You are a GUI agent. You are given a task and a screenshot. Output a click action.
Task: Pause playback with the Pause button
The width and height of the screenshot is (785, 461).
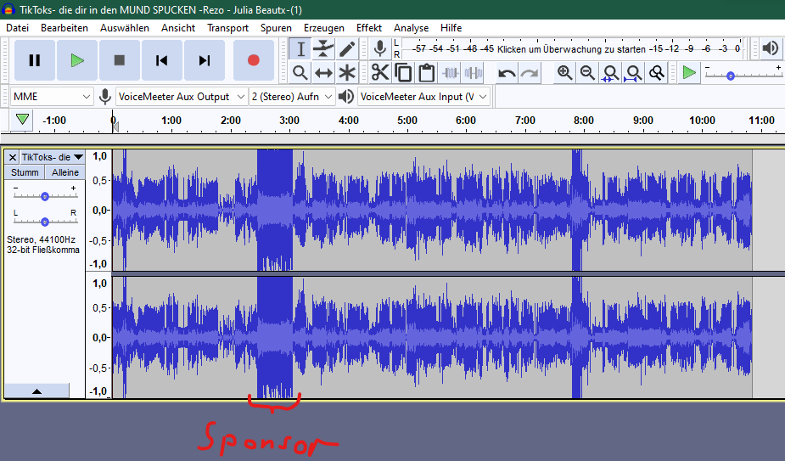pos(34,60)
